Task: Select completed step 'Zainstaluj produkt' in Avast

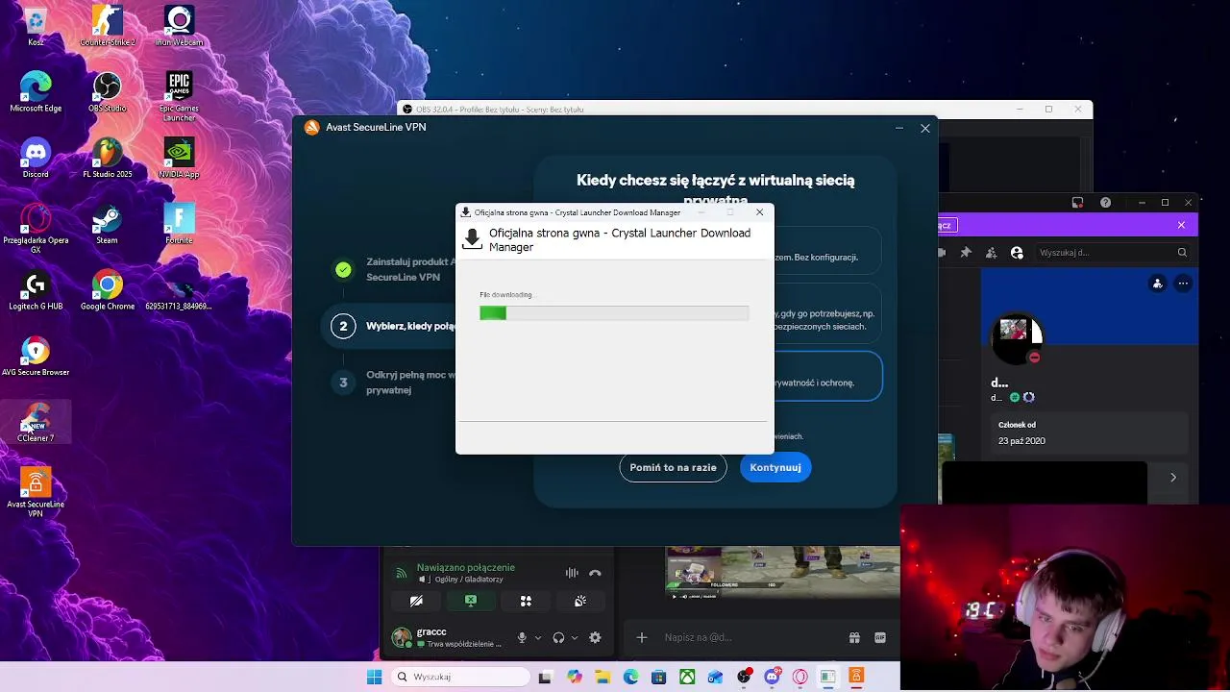Action: 394,269
